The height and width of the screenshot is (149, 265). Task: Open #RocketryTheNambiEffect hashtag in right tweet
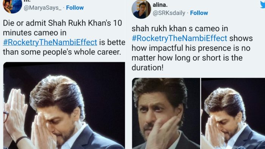[x=179, y=38]
